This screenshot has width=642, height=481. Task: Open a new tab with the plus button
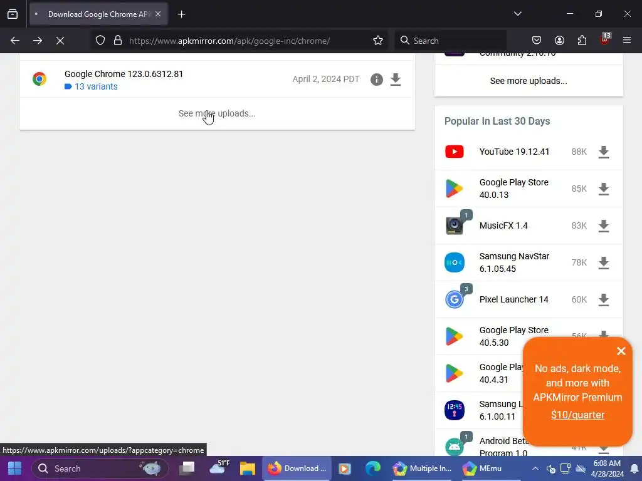[x=181, y=14]
